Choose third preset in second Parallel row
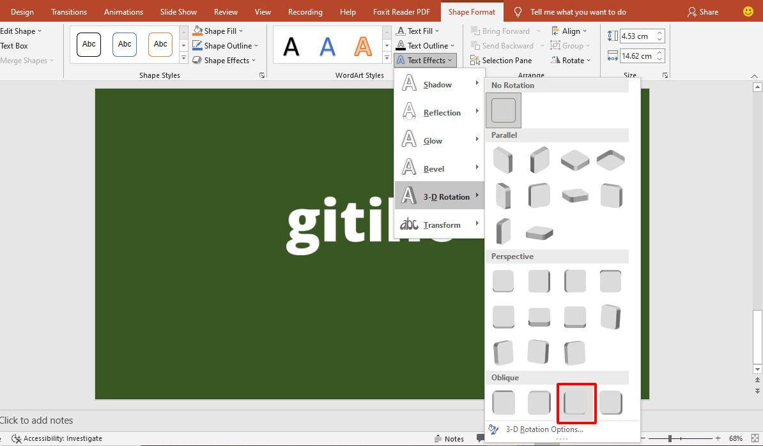Viewport: 763px width, 446px height. tap(575, 196)
